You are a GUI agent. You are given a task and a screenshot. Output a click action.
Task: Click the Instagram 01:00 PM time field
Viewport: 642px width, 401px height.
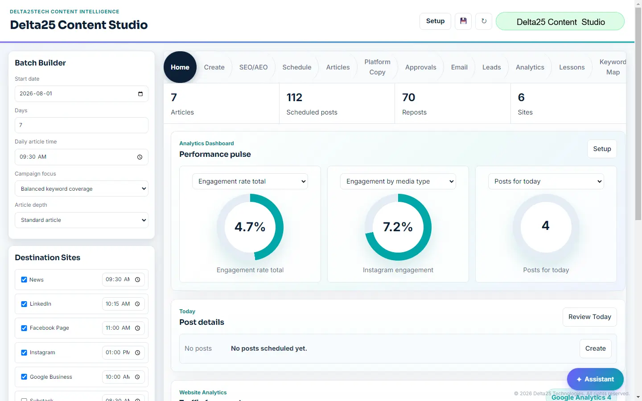[x=123, y=352]
